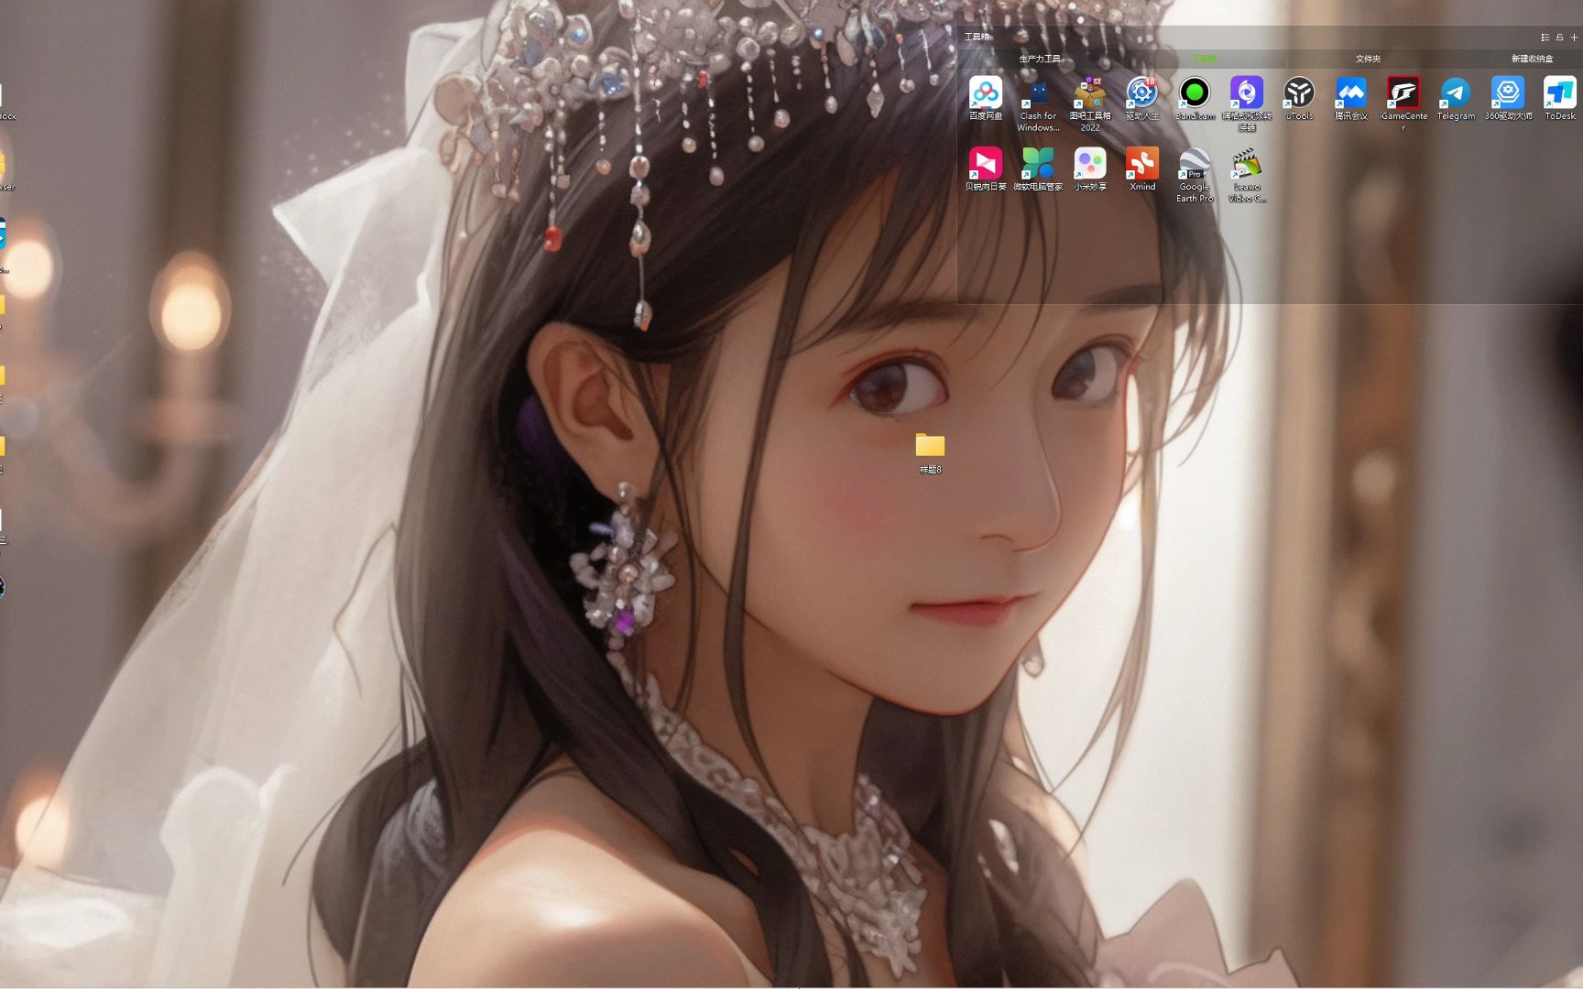This screenshot has width=1583, height=989.
Task: Open 微软电脑管家 shortcut
Action: pos(1038,169)
